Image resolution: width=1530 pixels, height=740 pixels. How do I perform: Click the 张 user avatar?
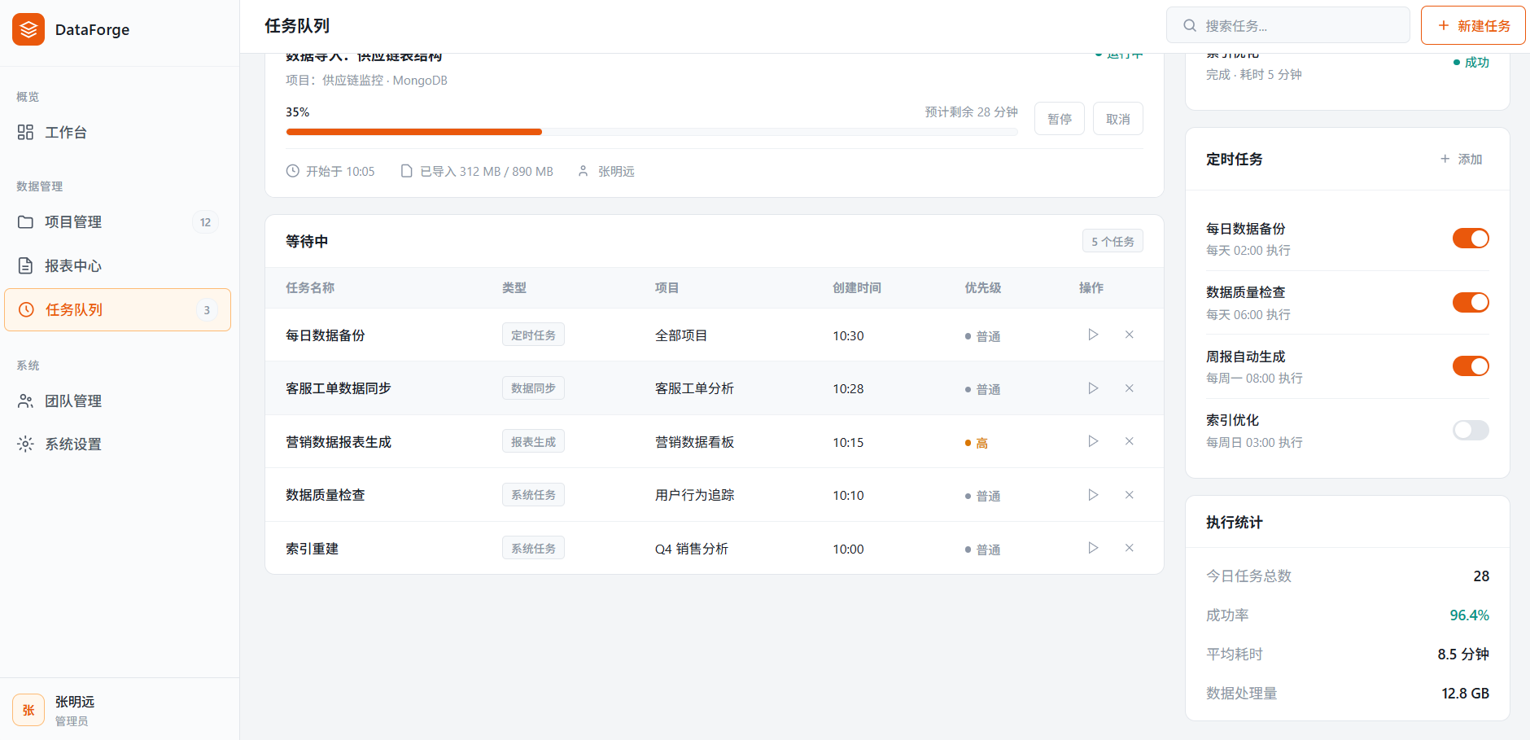28,710
